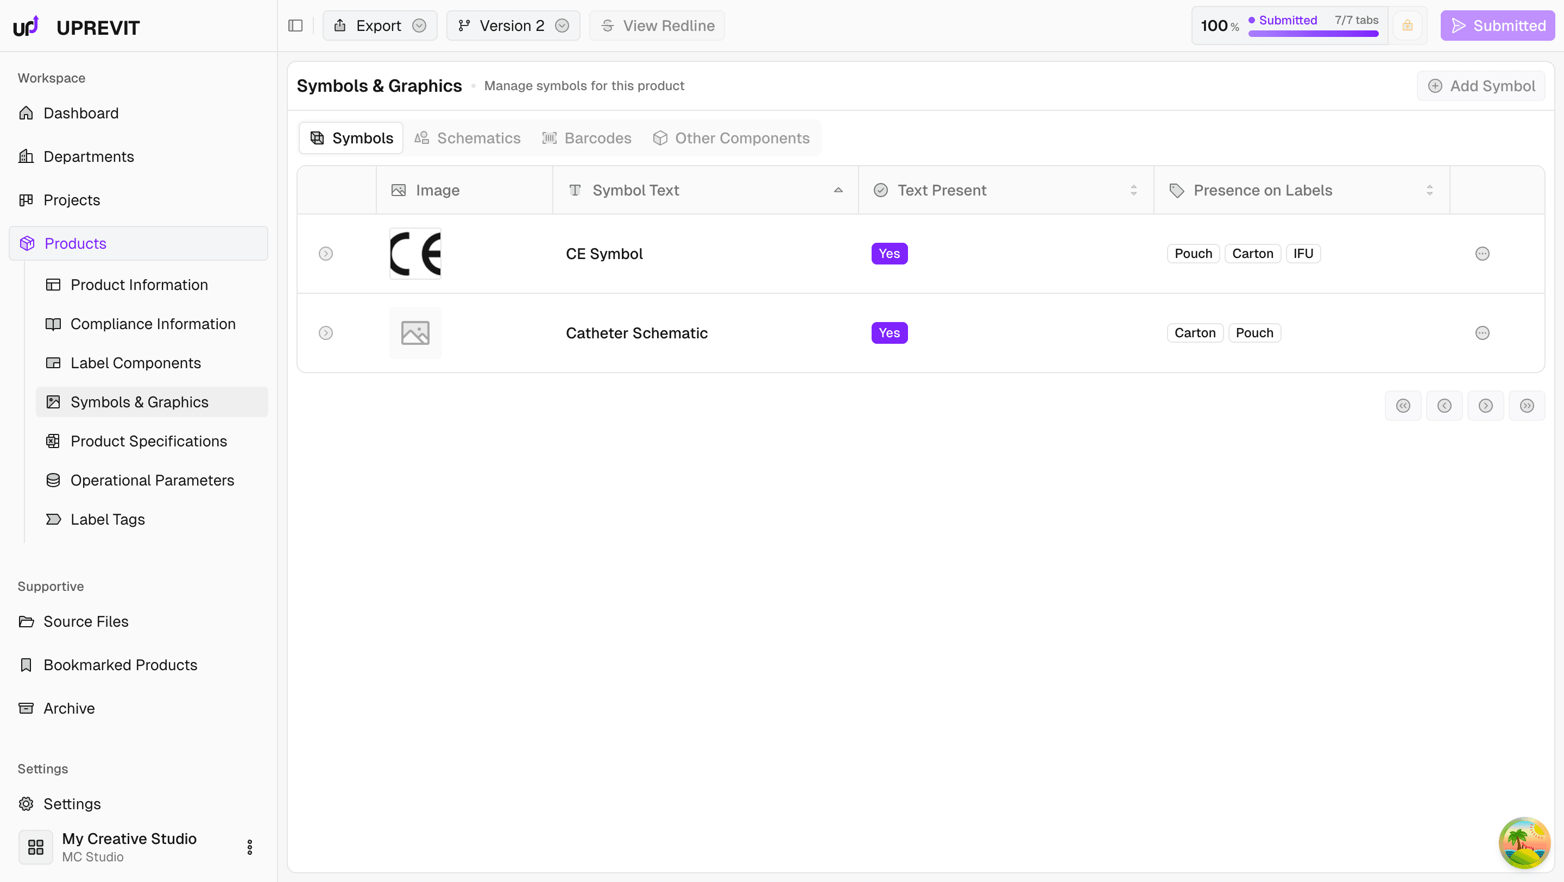Click the Add Symbol button

pos(1481,86)
